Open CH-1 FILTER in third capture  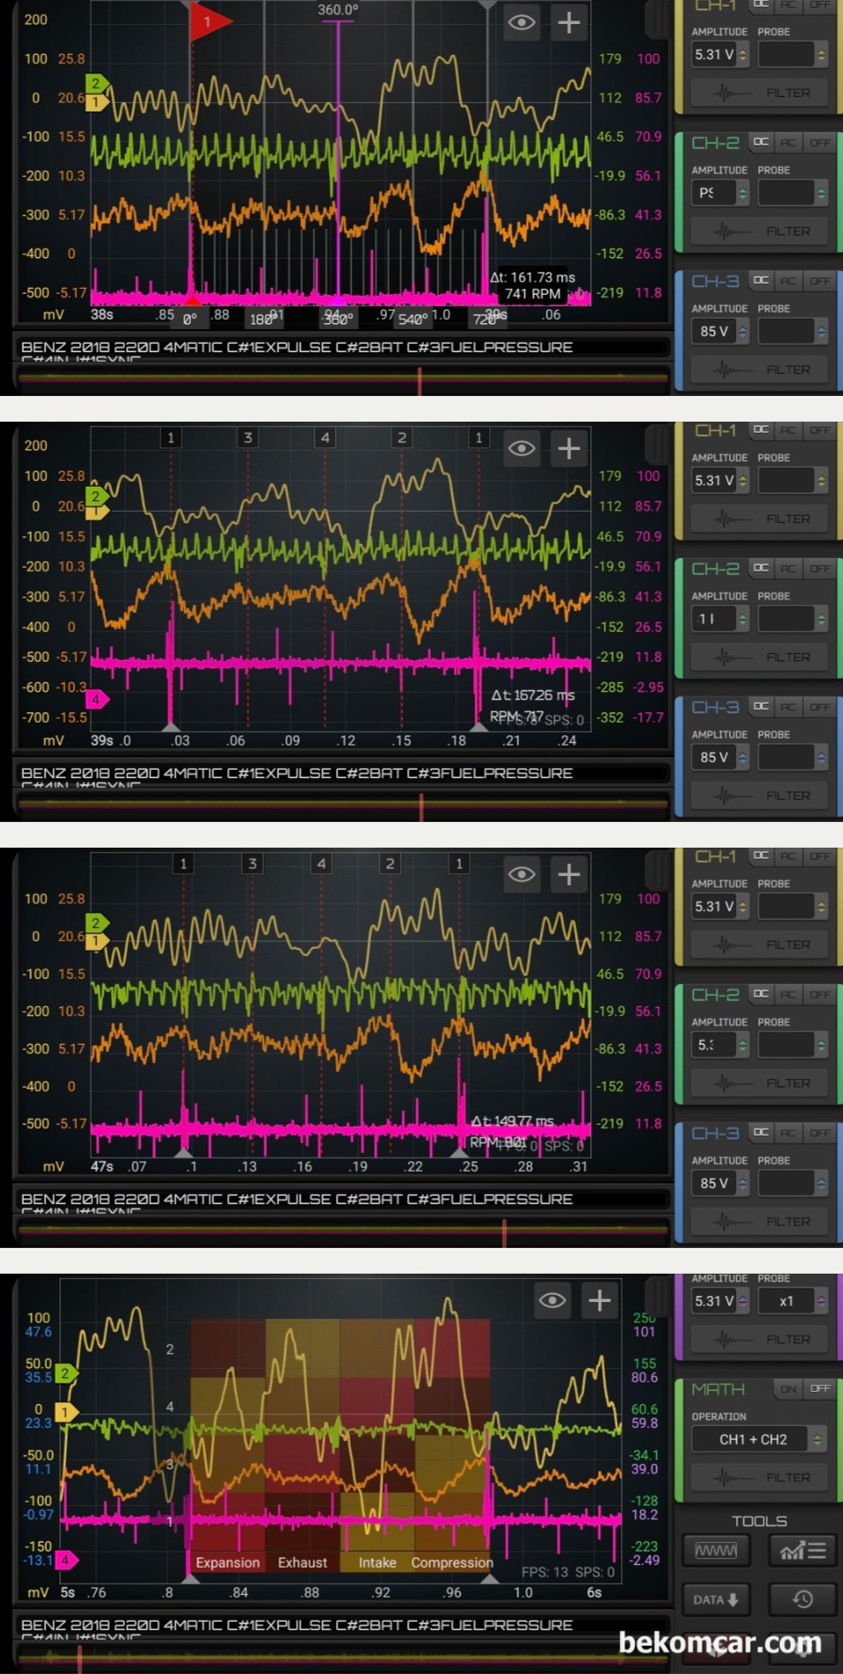(x=760, y=945)
